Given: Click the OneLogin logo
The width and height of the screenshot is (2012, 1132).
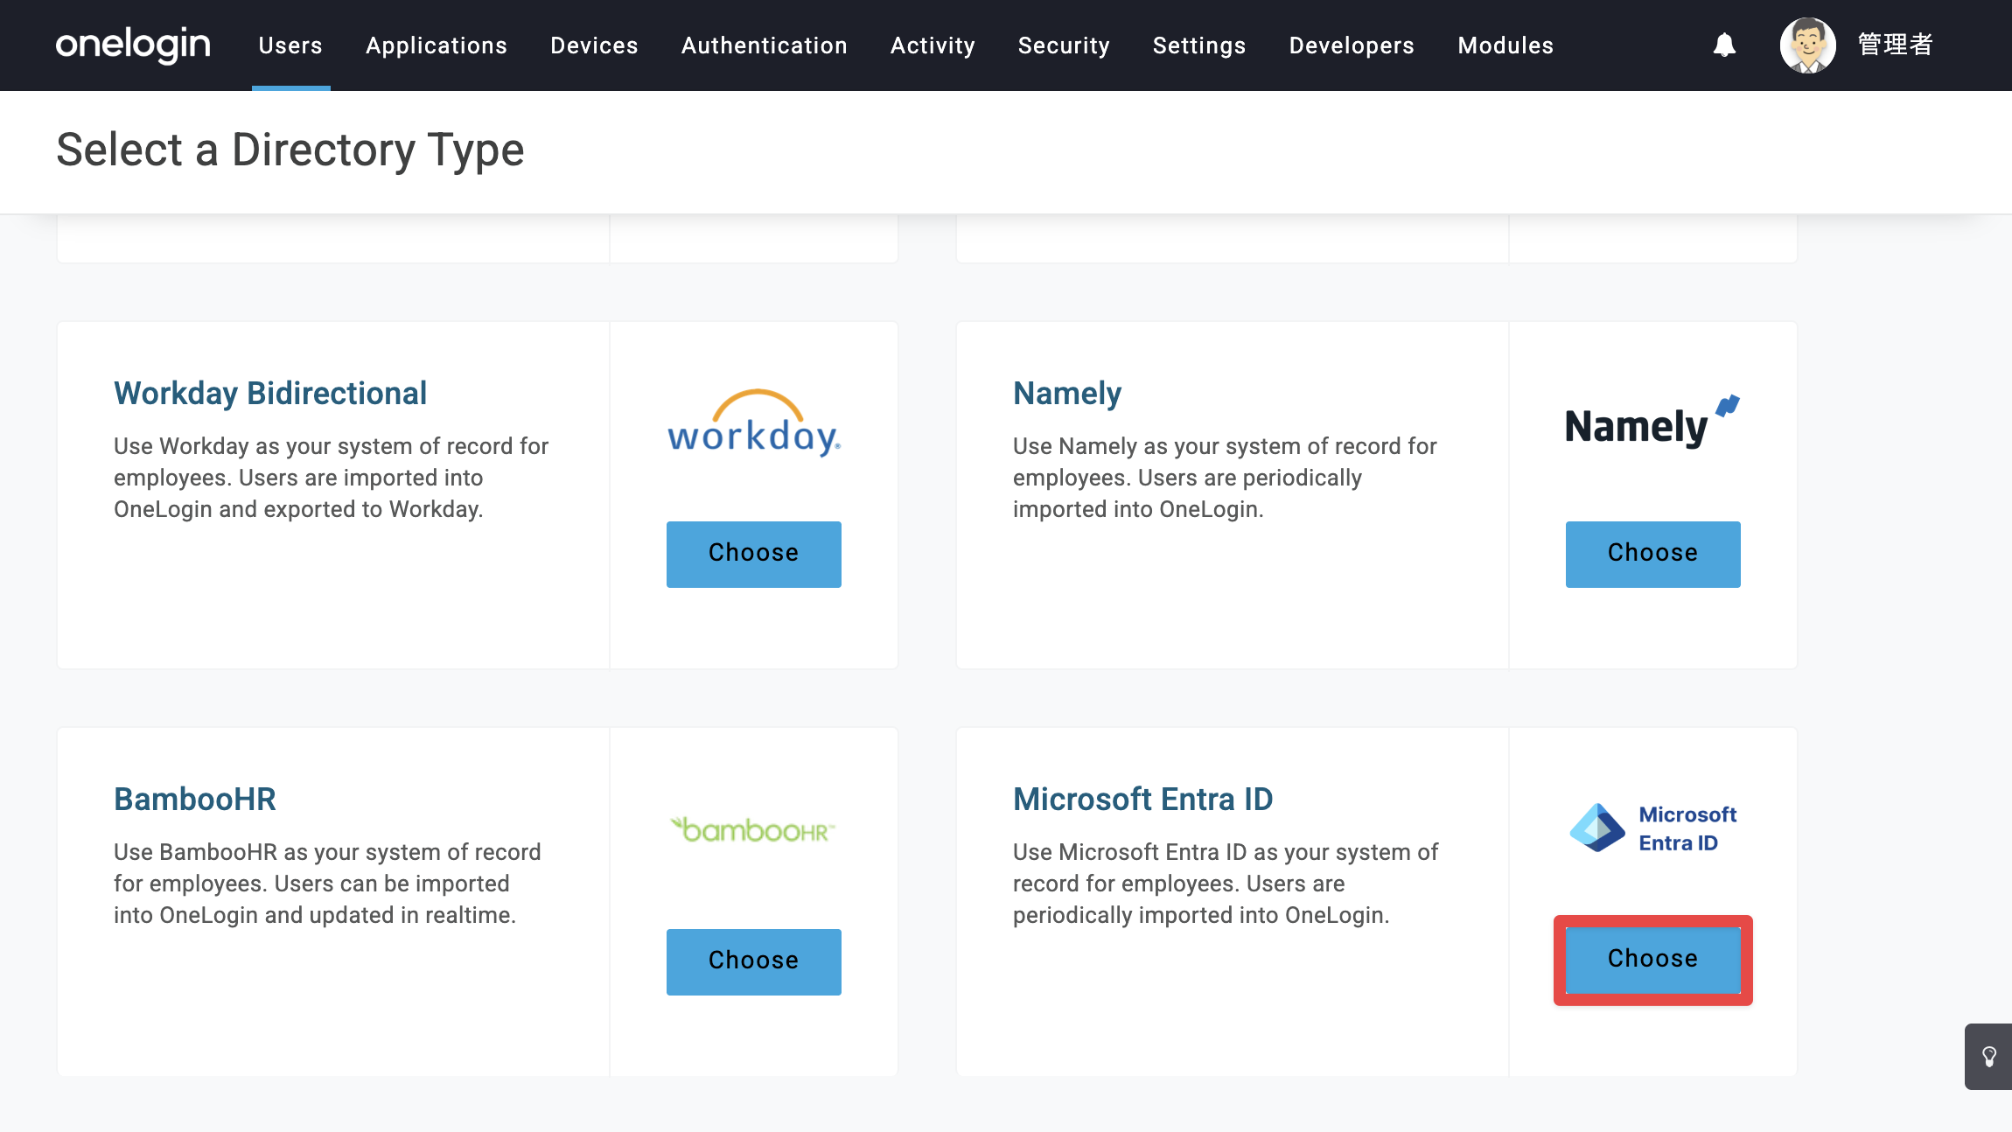Looking at the screenshot, I should (x=133, y=45).
